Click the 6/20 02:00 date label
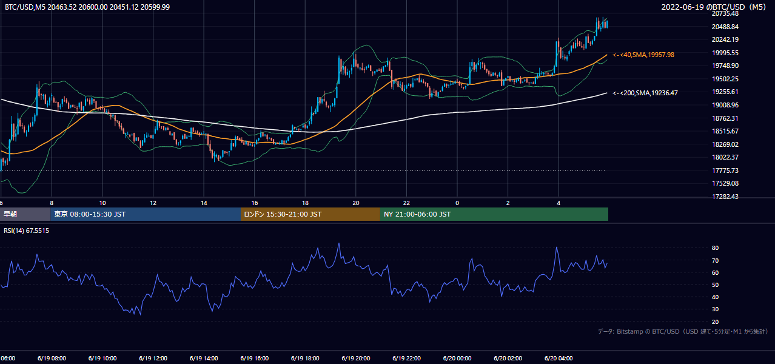The height and width of the screenshot is (364, 775). point(508,359)
